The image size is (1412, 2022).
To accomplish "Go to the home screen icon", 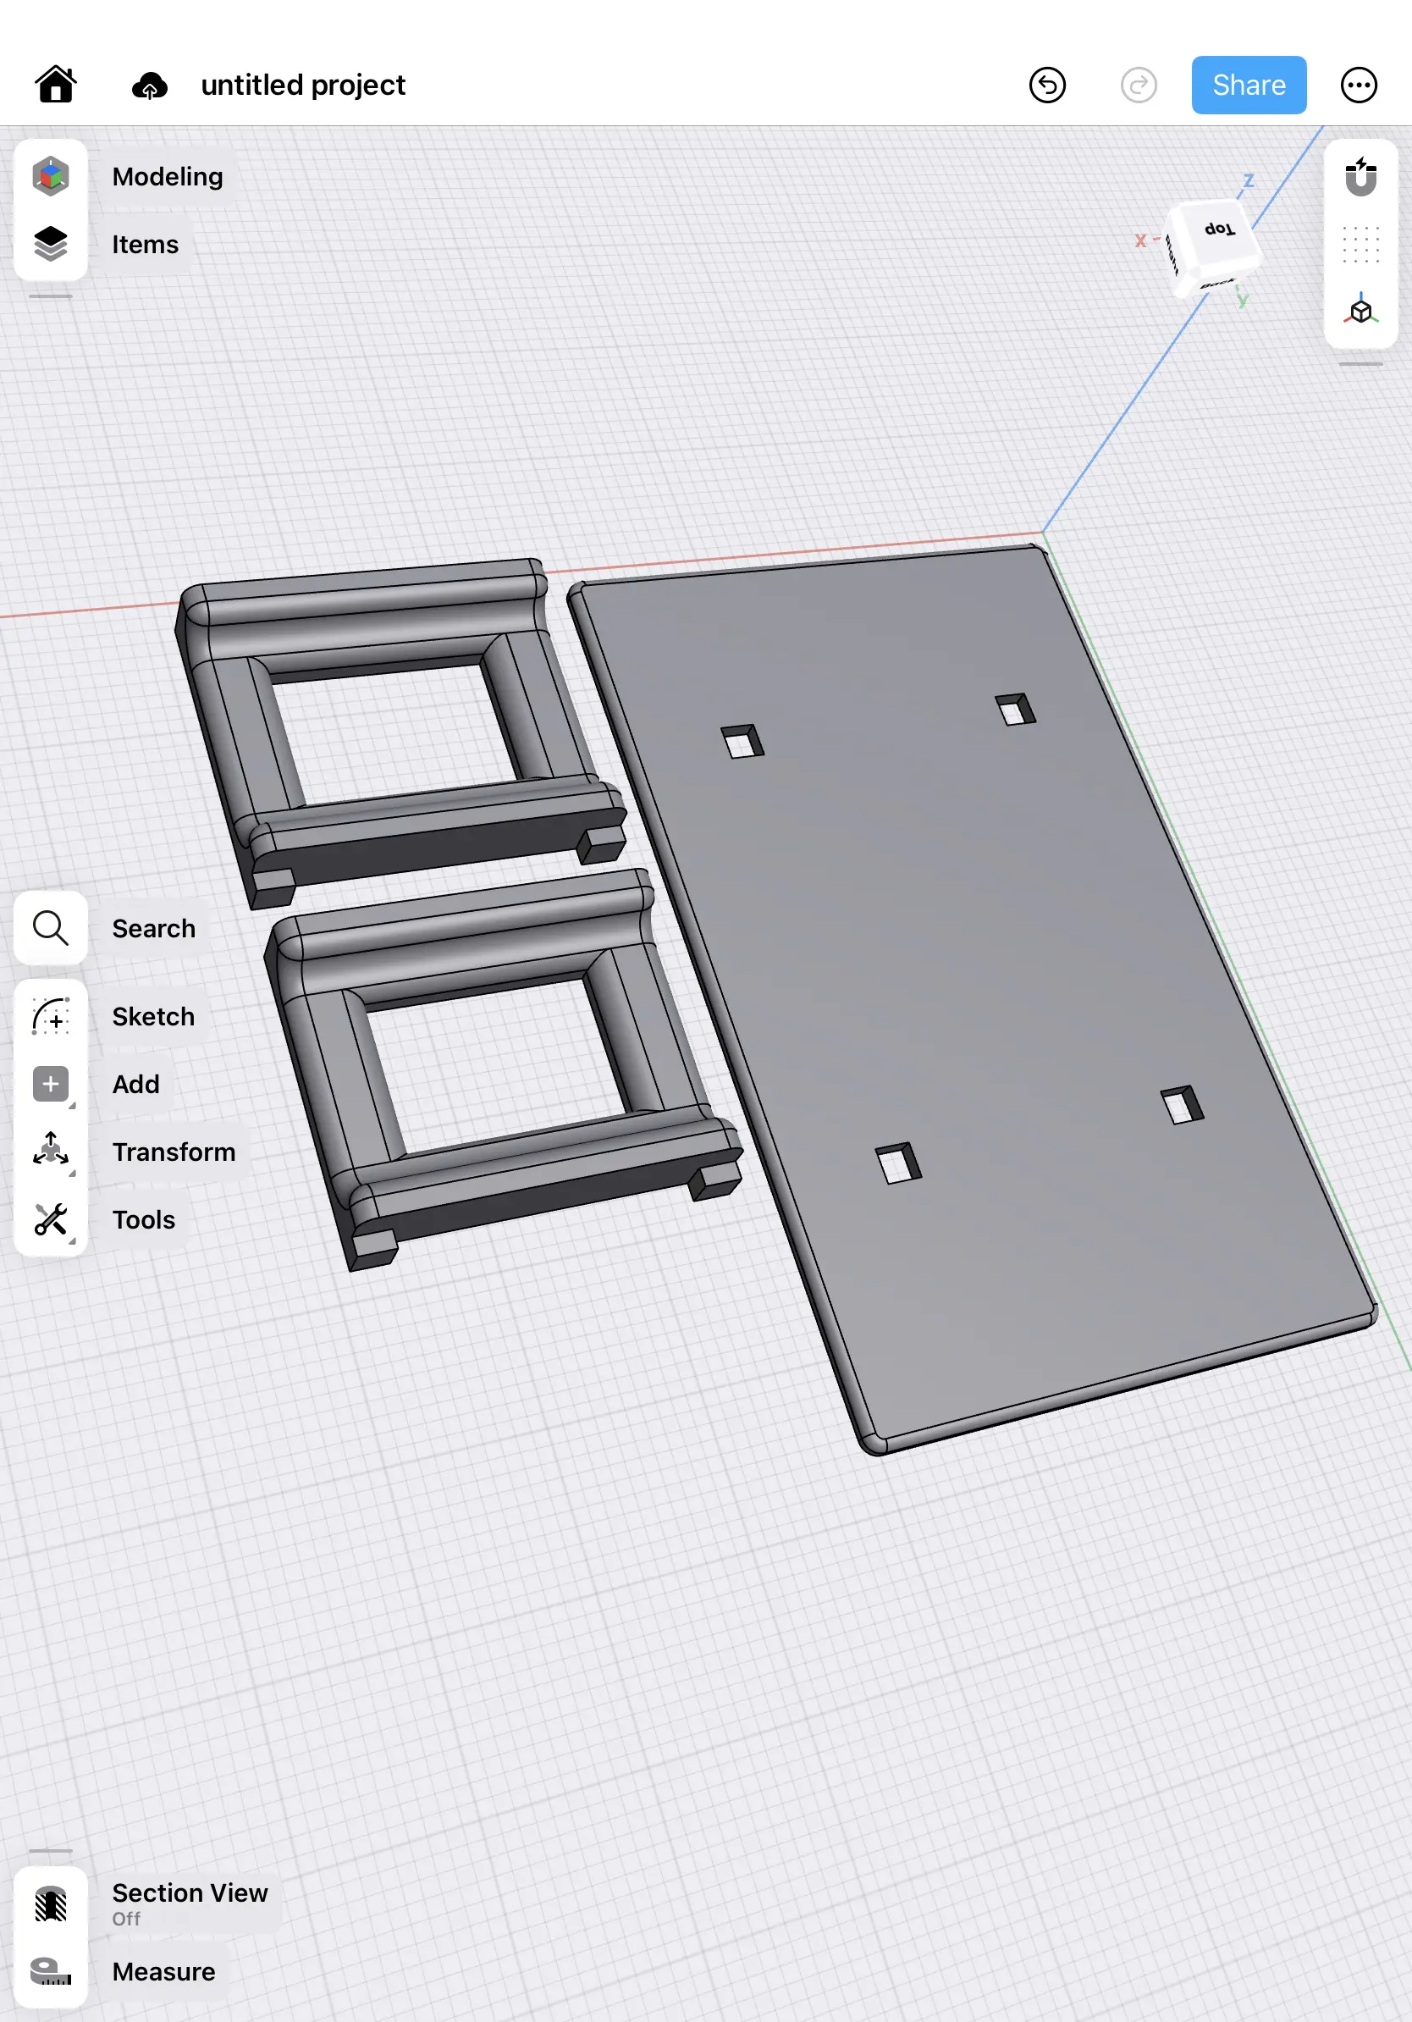I will click(x=56, y=85).
